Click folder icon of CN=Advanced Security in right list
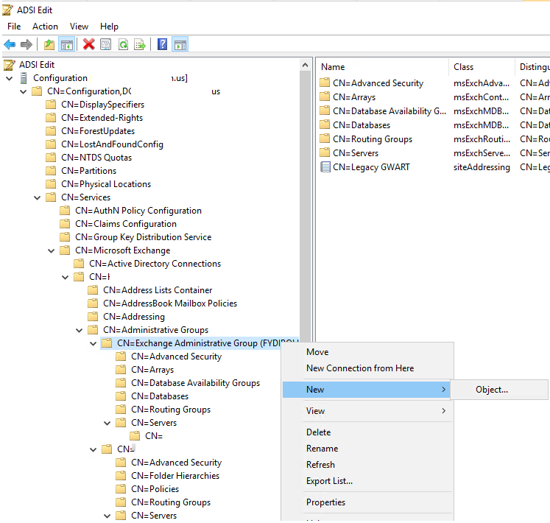The width and height of the screenshot is (550, 523). pyautogui.click(x=325, y=83)
